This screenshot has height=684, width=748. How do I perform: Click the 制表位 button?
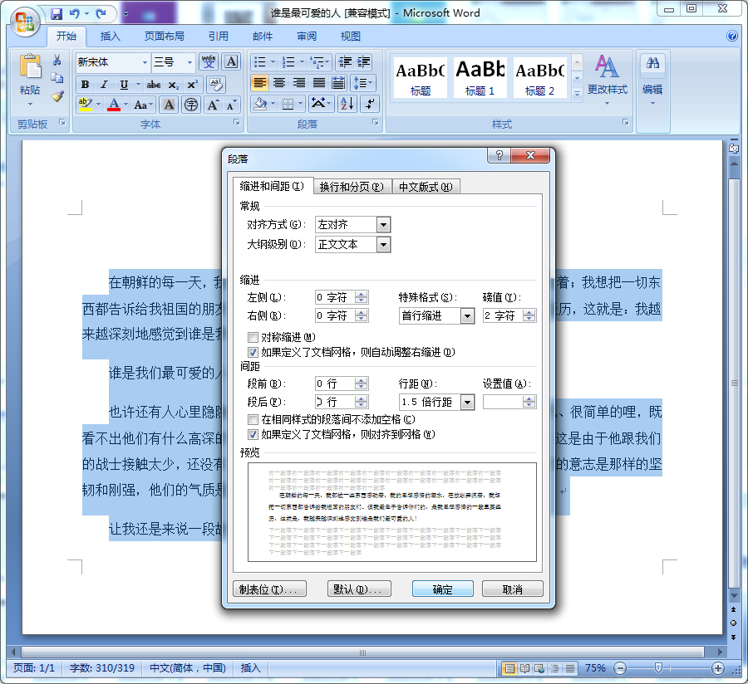[x=269, y=589]
